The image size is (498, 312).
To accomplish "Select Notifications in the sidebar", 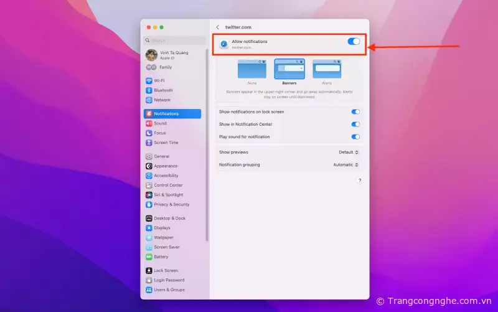I will 172,114.
